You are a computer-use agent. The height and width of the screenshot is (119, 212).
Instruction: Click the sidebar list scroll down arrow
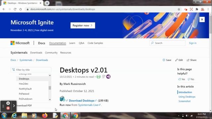[50, 99]
